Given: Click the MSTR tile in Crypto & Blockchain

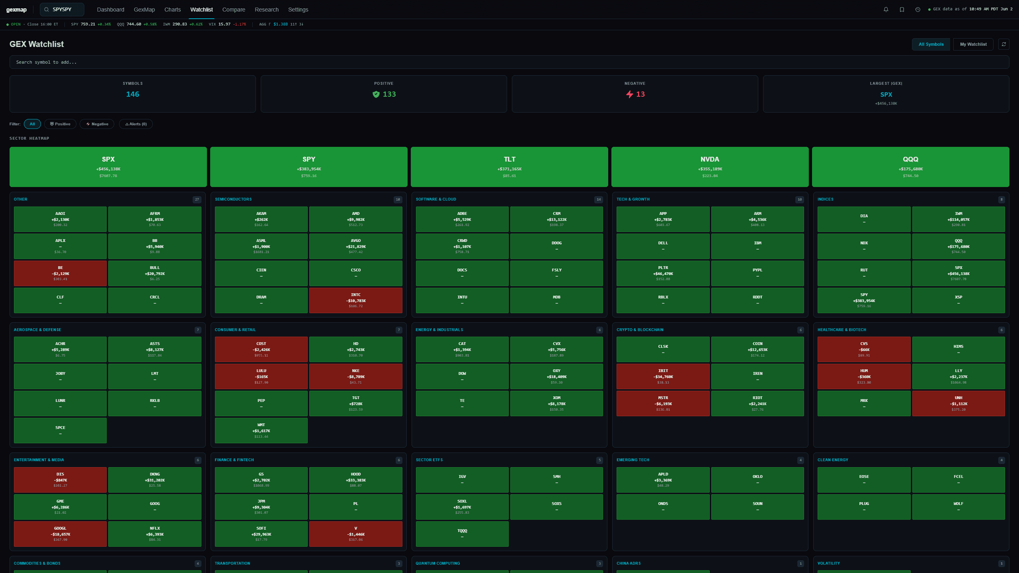Looking at the screenshot, I should (663, 403).
